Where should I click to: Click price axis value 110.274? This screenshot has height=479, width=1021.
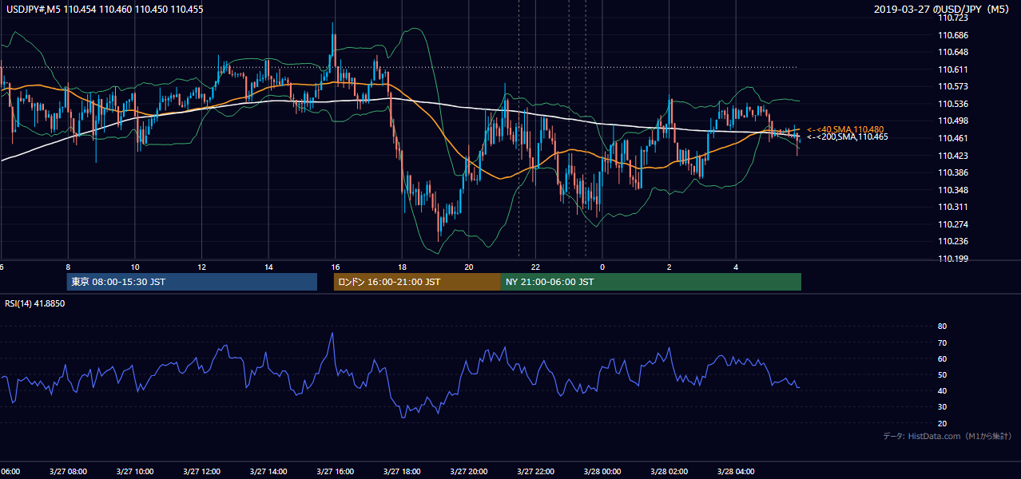click(953, 224)
